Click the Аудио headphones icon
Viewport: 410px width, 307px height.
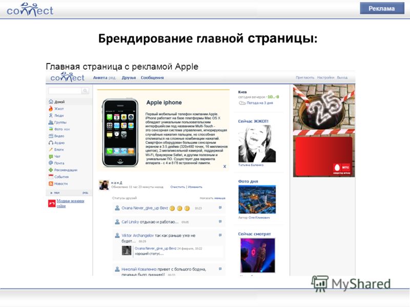pyautogui.click(x=51, y=143)
